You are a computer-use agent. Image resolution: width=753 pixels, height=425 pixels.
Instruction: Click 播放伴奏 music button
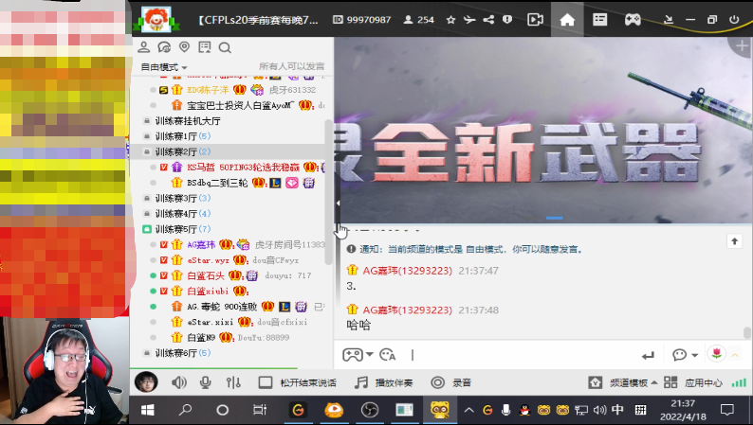pyautogui.click(x=384, y=382)
